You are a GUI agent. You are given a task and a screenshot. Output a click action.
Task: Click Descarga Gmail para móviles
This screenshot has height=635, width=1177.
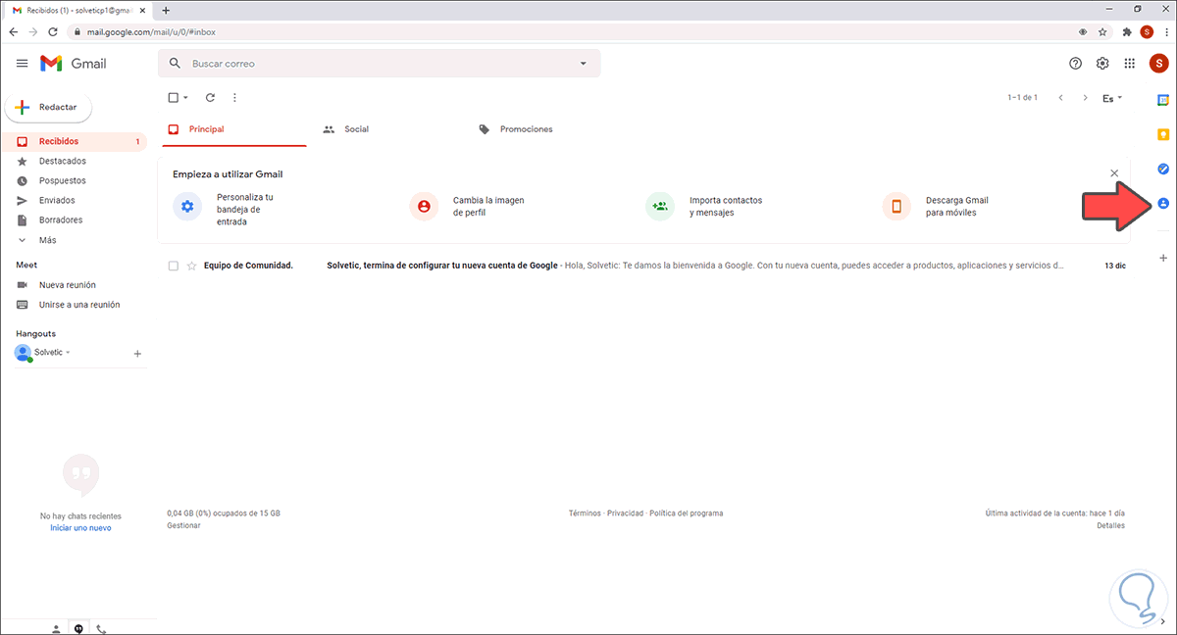click(937, 206)
